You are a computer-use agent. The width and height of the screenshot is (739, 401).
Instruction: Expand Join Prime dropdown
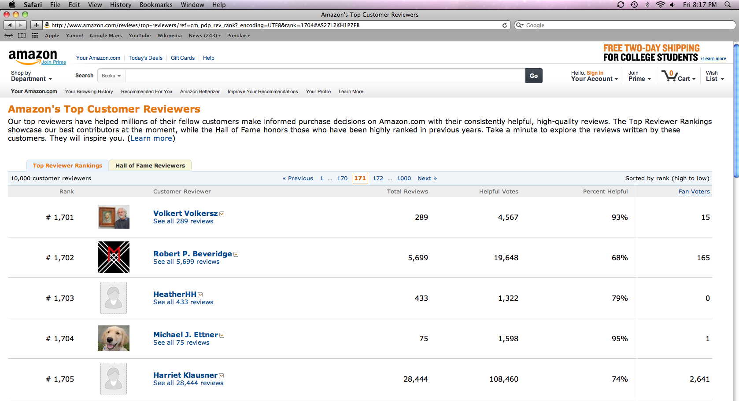[x=639, y=76]
